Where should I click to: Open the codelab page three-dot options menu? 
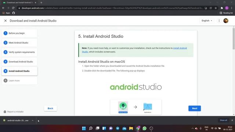[219, 21]
